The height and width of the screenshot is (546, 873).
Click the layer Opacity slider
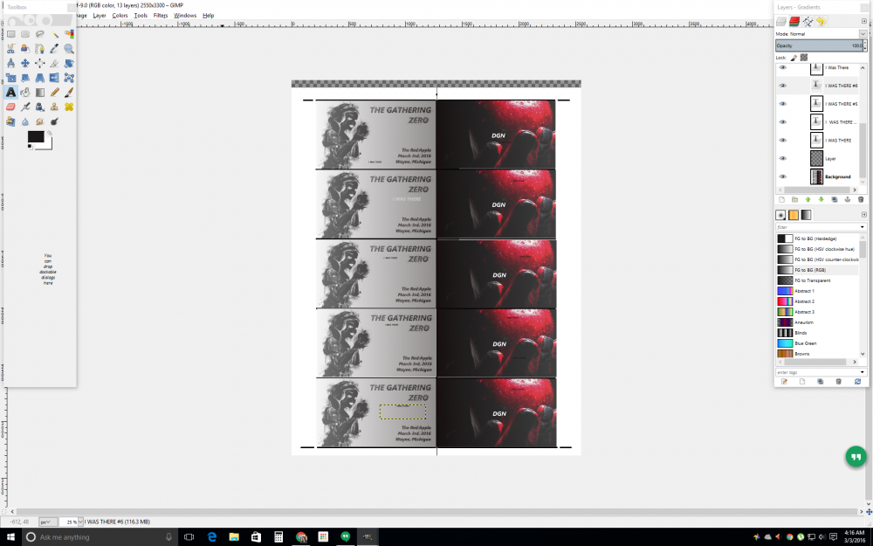click(x=819, y=45)
